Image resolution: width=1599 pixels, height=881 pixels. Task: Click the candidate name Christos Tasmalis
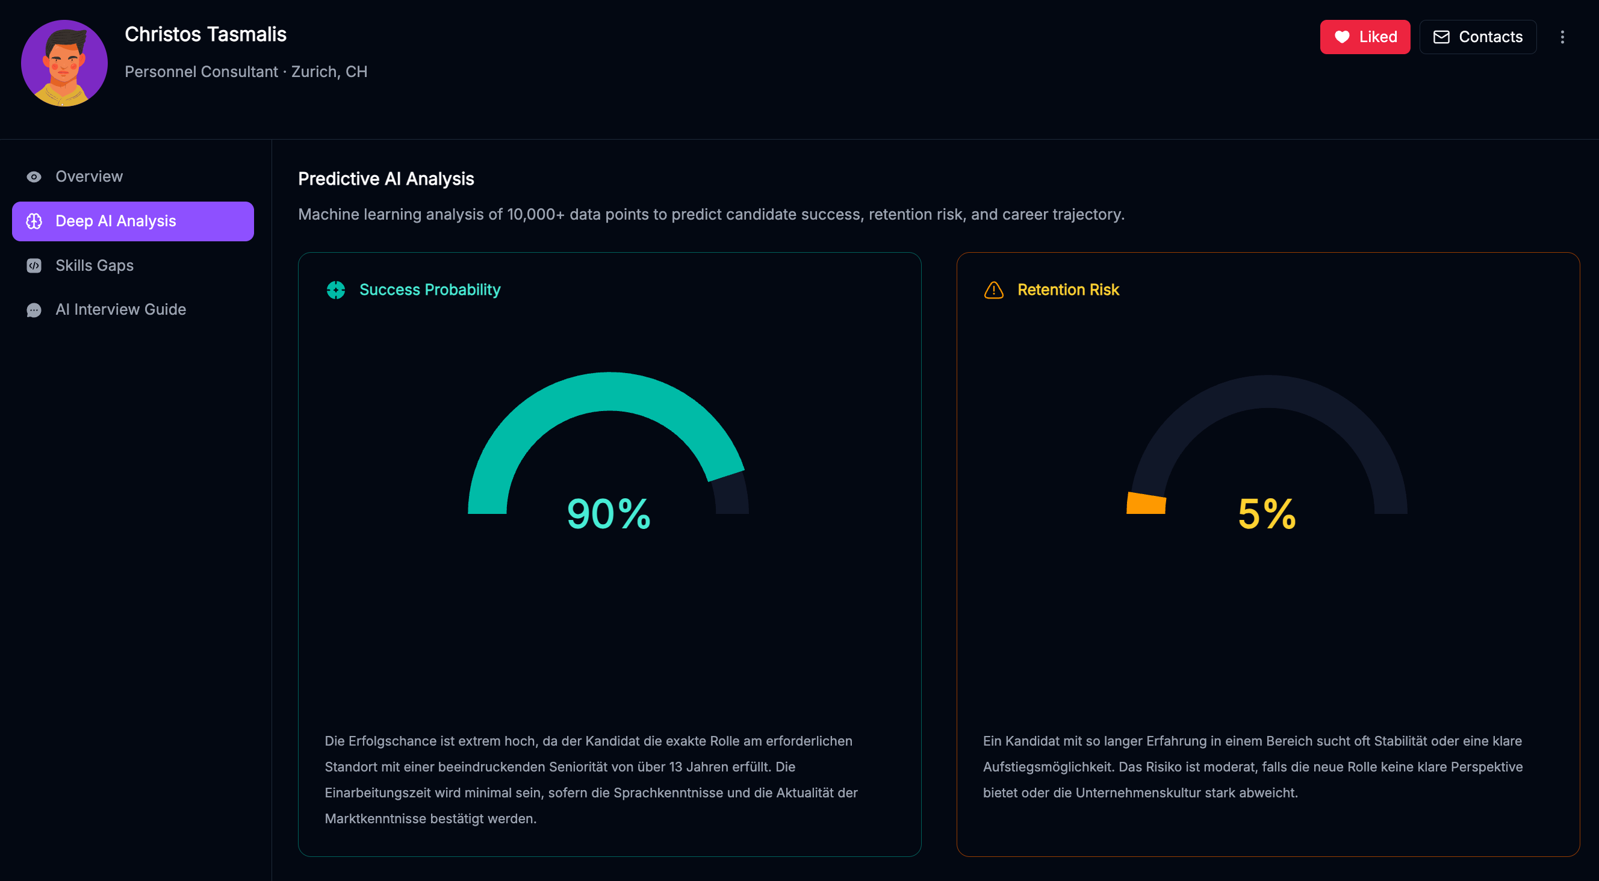click(x=205, y=34)
